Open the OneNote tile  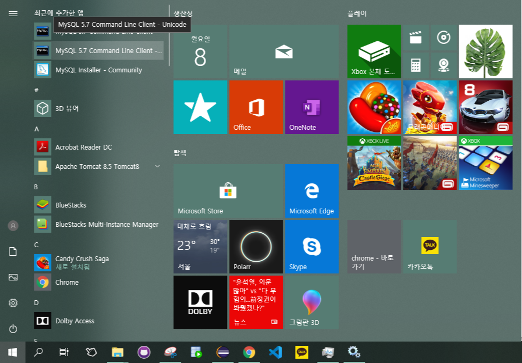312,107
